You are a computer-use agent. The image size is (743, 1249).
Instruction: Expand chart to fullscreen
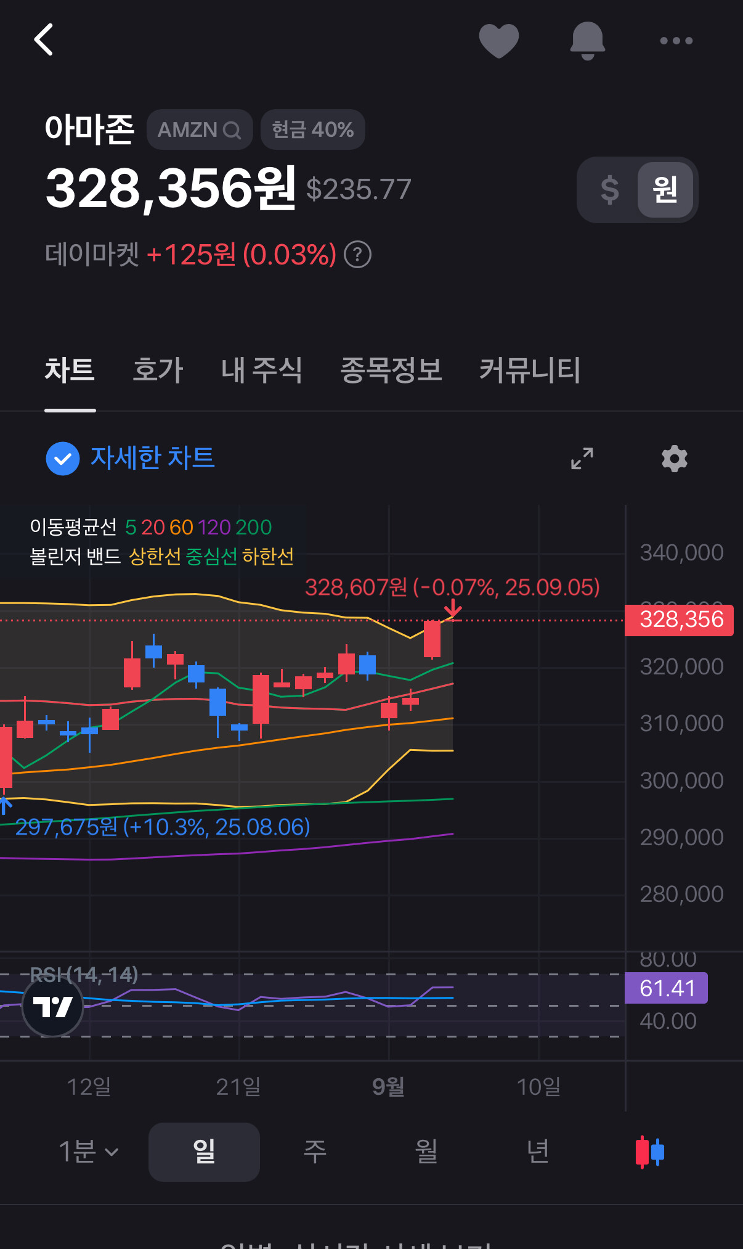(x=582, y=459)
